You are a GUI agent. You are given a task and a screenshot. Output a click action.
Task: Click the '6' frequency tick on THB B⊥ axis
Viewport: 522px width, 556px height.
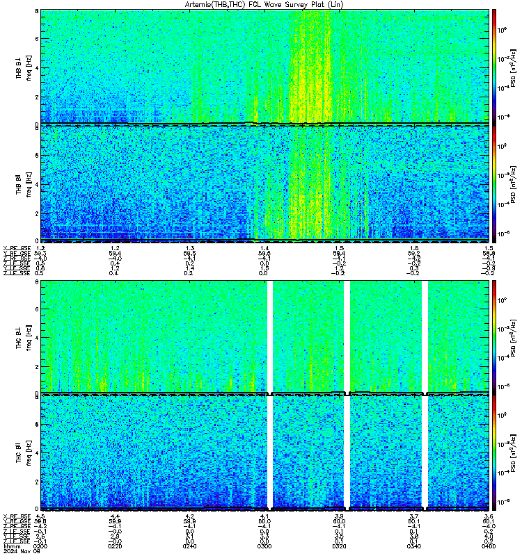pyautogui.click(x=37, y=39)
